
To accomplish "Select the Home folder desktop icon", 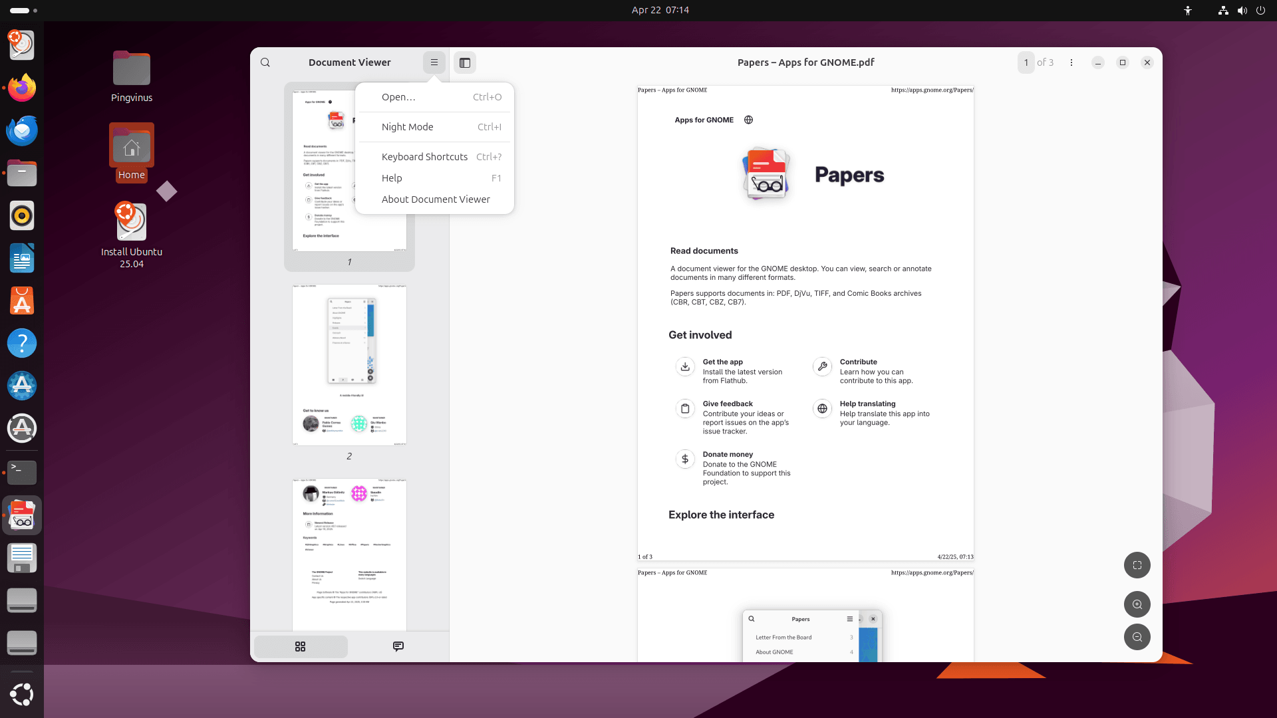I will tap(132, 152).
